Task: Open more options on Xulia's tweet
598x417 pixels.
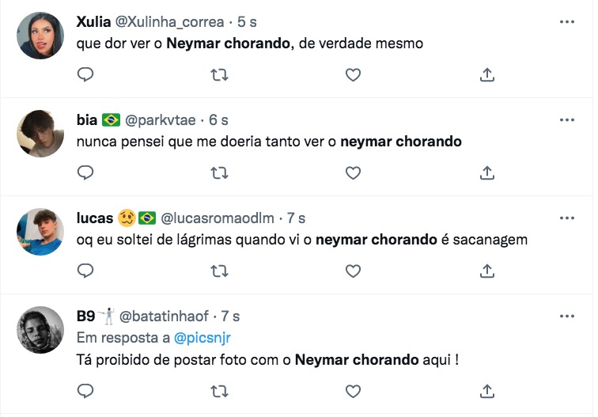Action: (566, 22)
